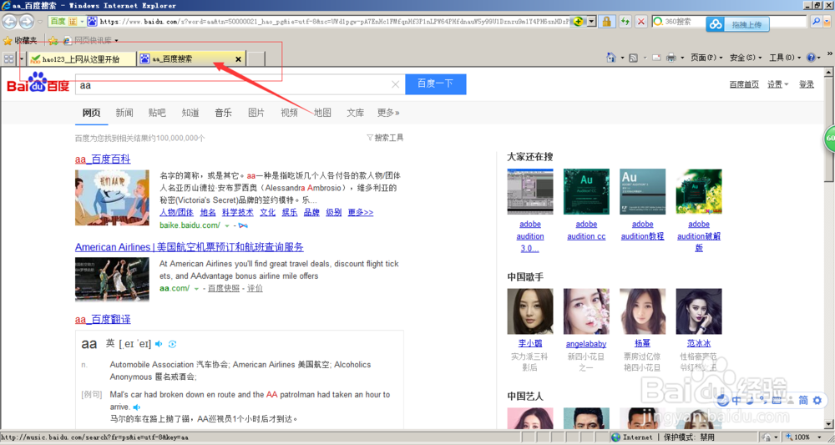Click 百度一下 search button
This screenshot has height=445, width=835.
pos(436,84)
